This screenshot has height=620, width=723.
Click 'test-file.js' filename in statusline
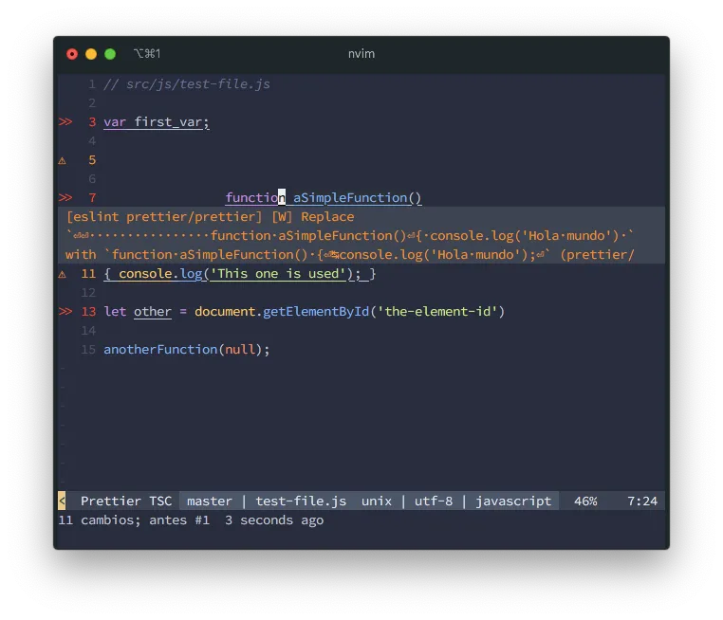click(x=301, y=501)
